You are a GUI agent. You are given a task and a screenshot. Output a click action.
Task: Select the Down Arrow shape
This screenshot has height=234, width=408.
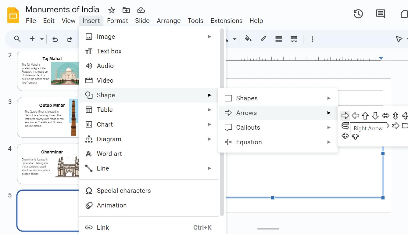click(375, 116)
